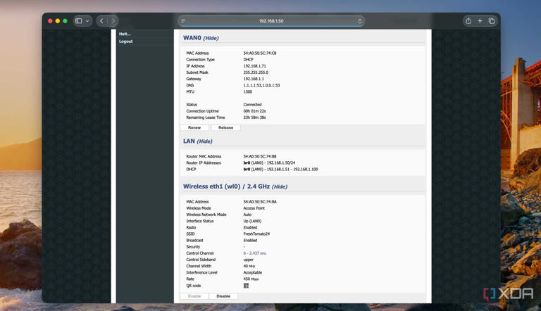This screenshot has width=541, height=311.
Task: Select the Router IP Addresses value 192.168.1.50/24
Action: pos(281,163)
